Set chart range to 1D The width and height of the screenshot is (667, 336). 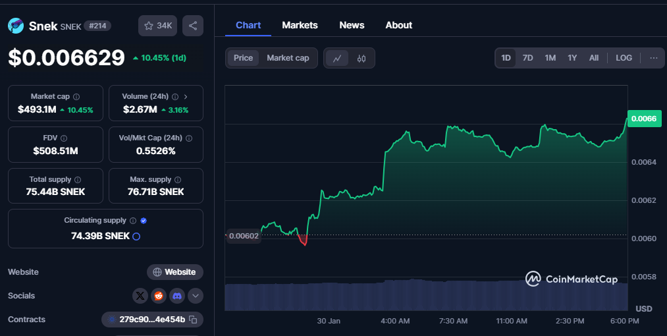pyautogui.click(x=506, y=58)
